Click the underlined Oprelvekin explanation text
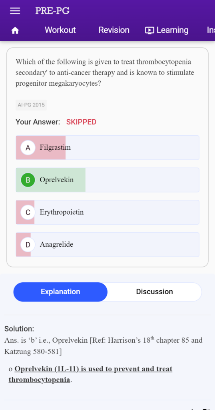The image size is (215, 410). point(90,374)
